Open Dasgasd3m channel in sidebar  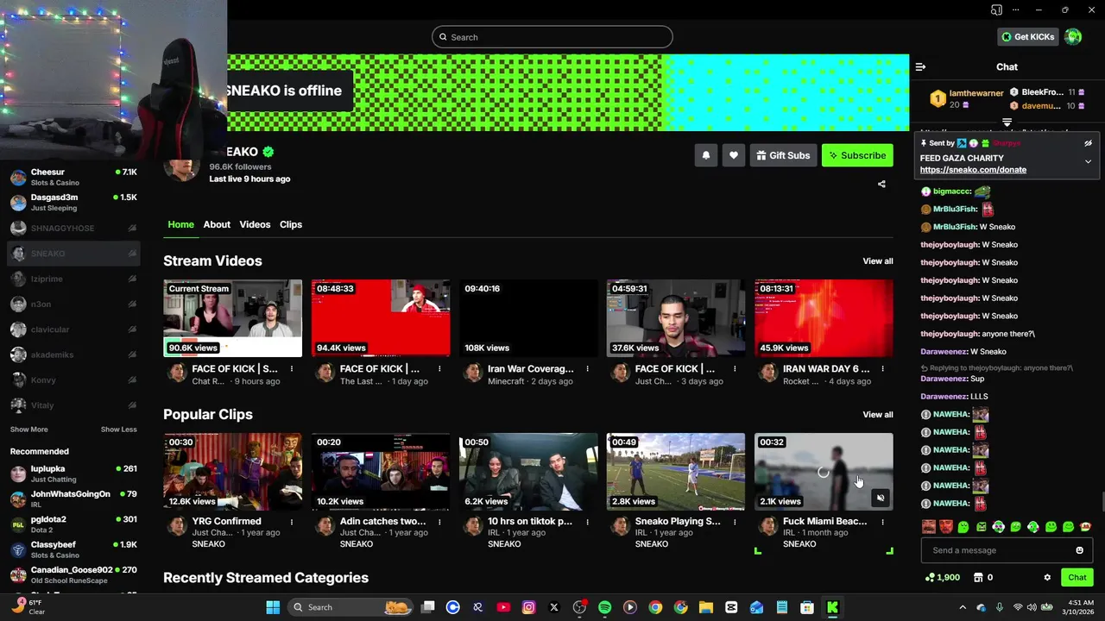(73, 203)
